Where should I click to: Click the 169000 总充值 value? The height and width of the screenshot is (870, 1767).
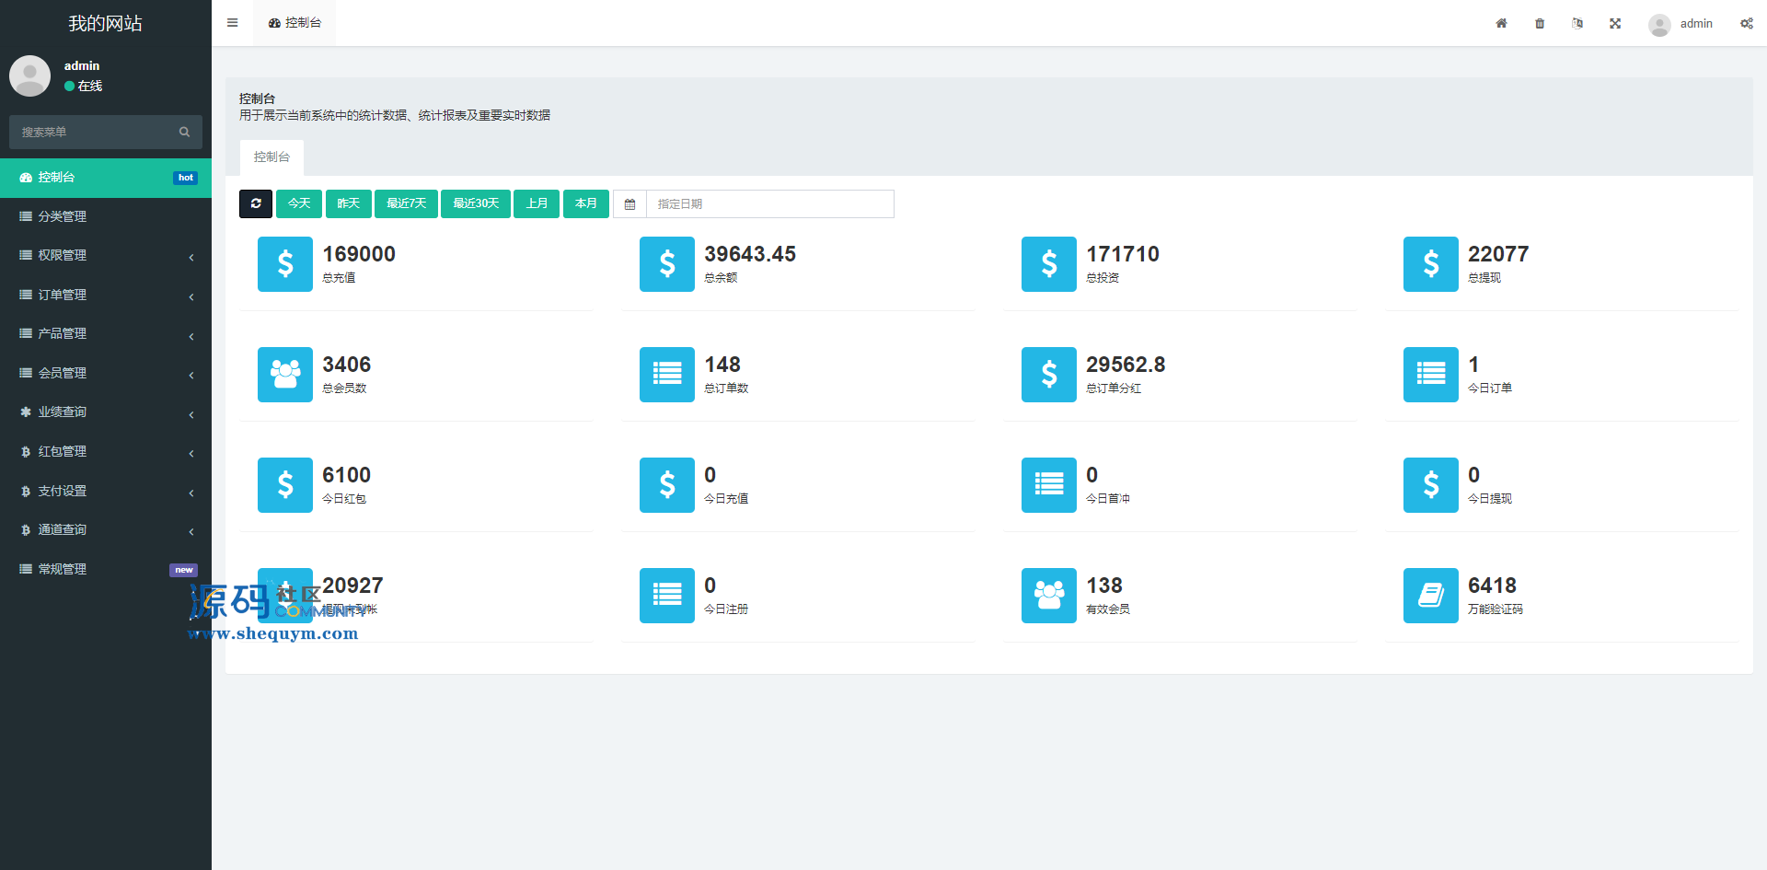coord(359,254)
